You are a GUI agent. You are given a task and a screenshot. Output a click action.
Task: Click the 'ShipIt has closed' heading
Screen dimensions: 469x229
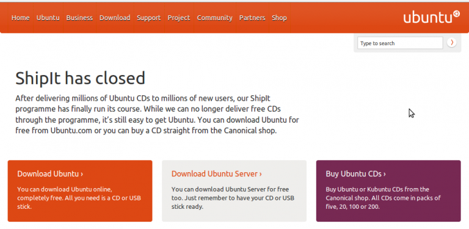(80, 78)
